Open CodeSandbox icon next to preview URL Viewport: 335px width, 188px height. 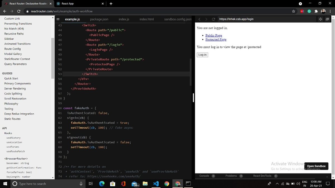point(320,19)
